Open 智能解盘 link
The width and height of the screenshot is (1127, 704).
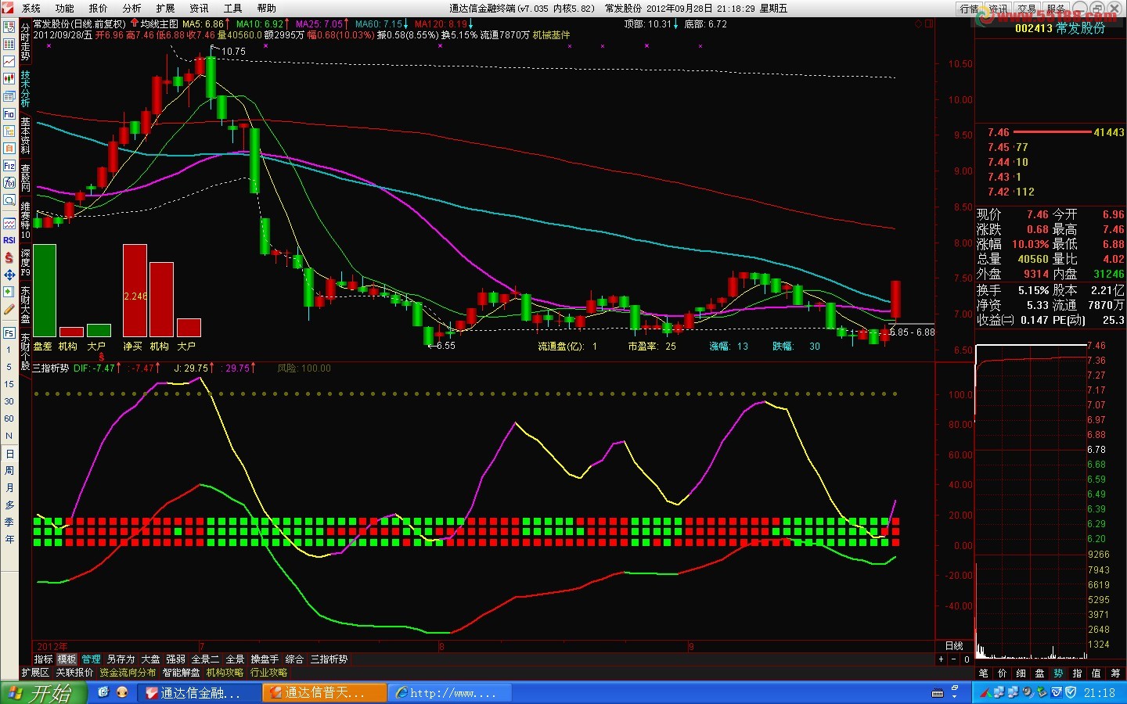point(181,673)
